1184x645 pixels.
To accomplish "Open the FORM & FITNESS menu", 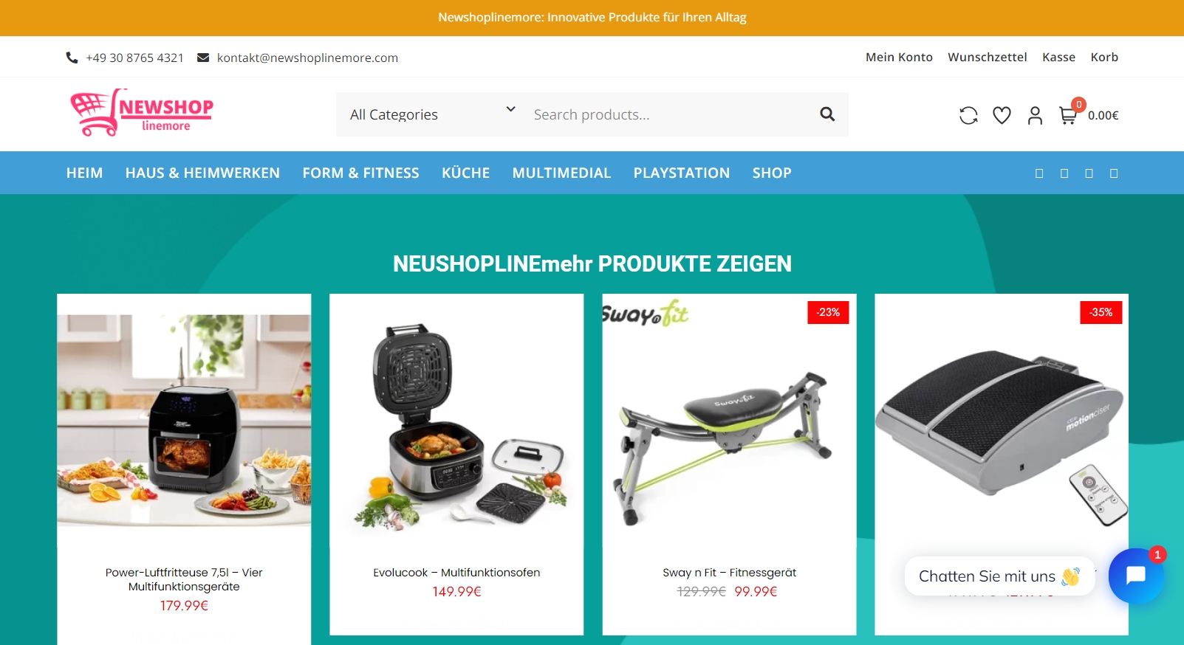I will 360,173.
